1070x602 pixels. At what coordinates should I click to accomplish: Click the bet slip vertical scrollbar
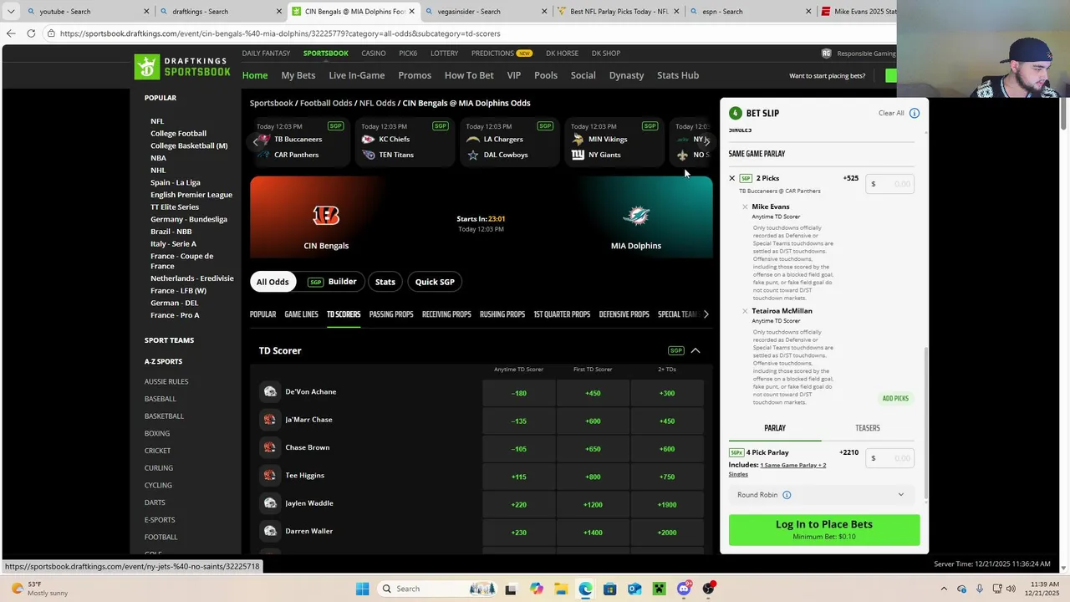(925, 422)
